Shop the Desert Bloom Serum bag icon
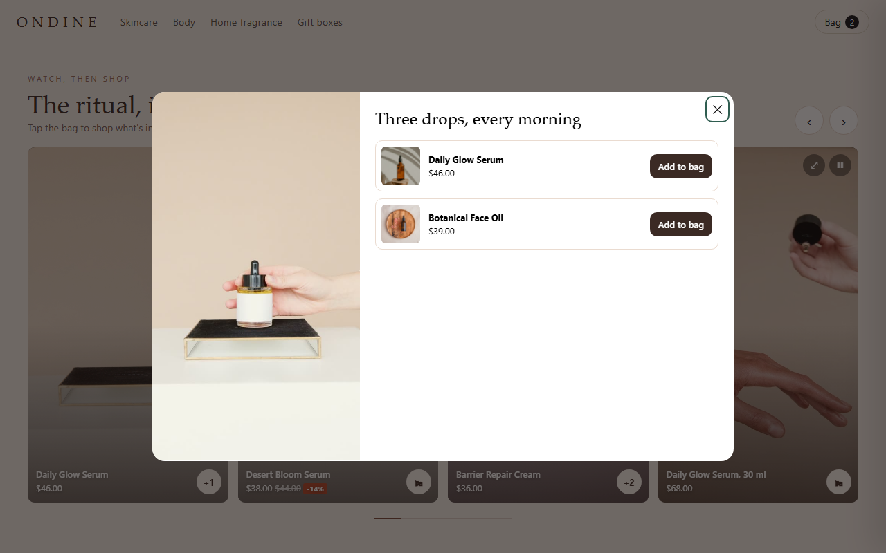 (419, 482)
